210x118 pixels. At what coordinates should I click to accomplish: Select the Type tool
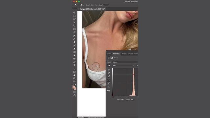[74, 65]
